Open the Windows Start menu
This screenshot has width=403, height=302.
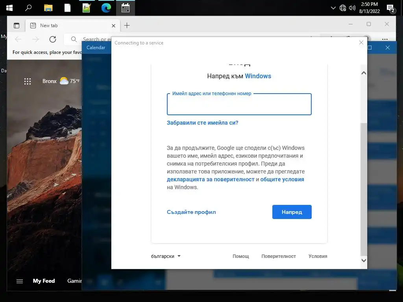9,8
